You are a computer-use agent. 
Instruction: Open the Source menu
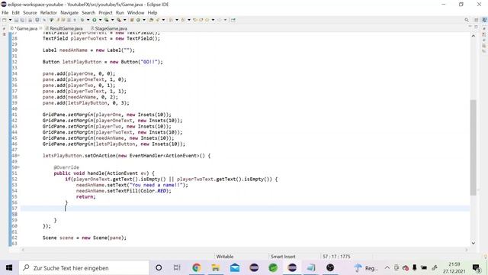tap(30, 13)
